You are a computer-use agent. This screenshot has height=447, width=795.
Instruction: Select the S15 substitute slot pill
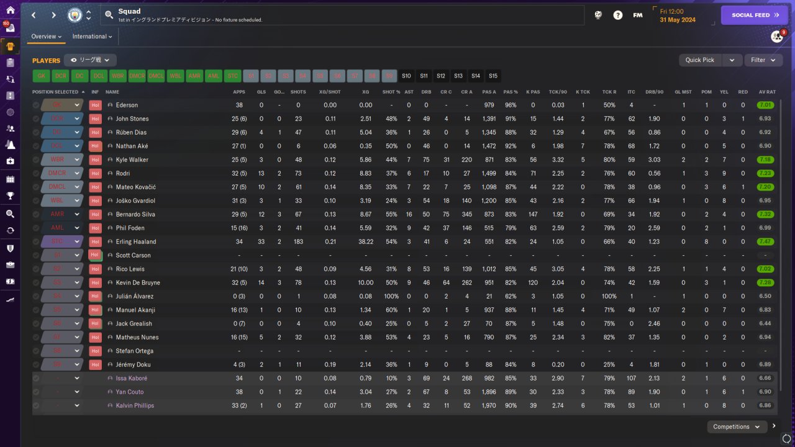click(493, 76)
